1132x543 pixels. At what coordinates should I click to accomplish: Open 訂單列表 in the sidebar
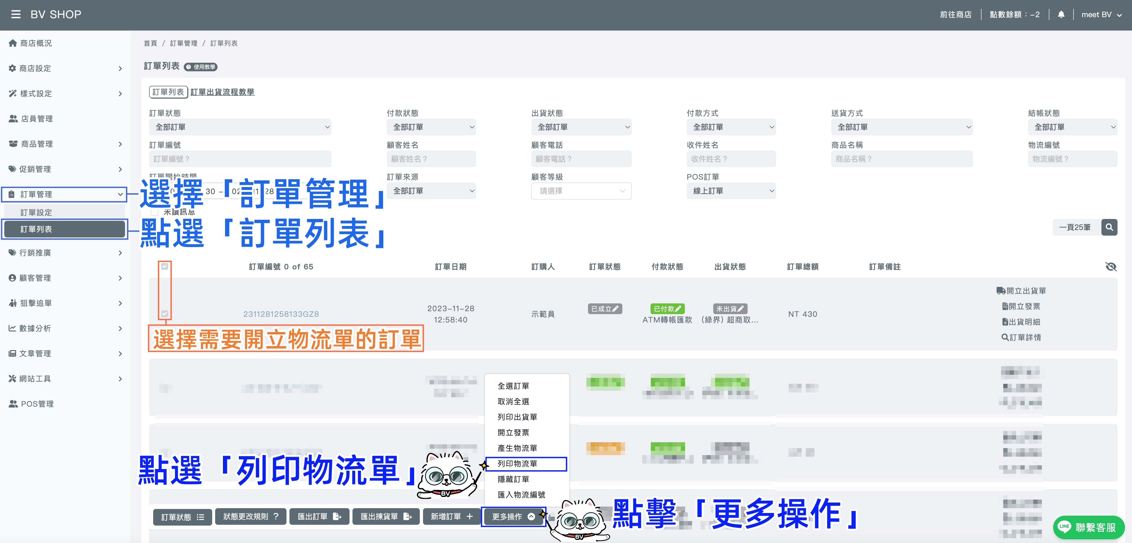[64, 229]
